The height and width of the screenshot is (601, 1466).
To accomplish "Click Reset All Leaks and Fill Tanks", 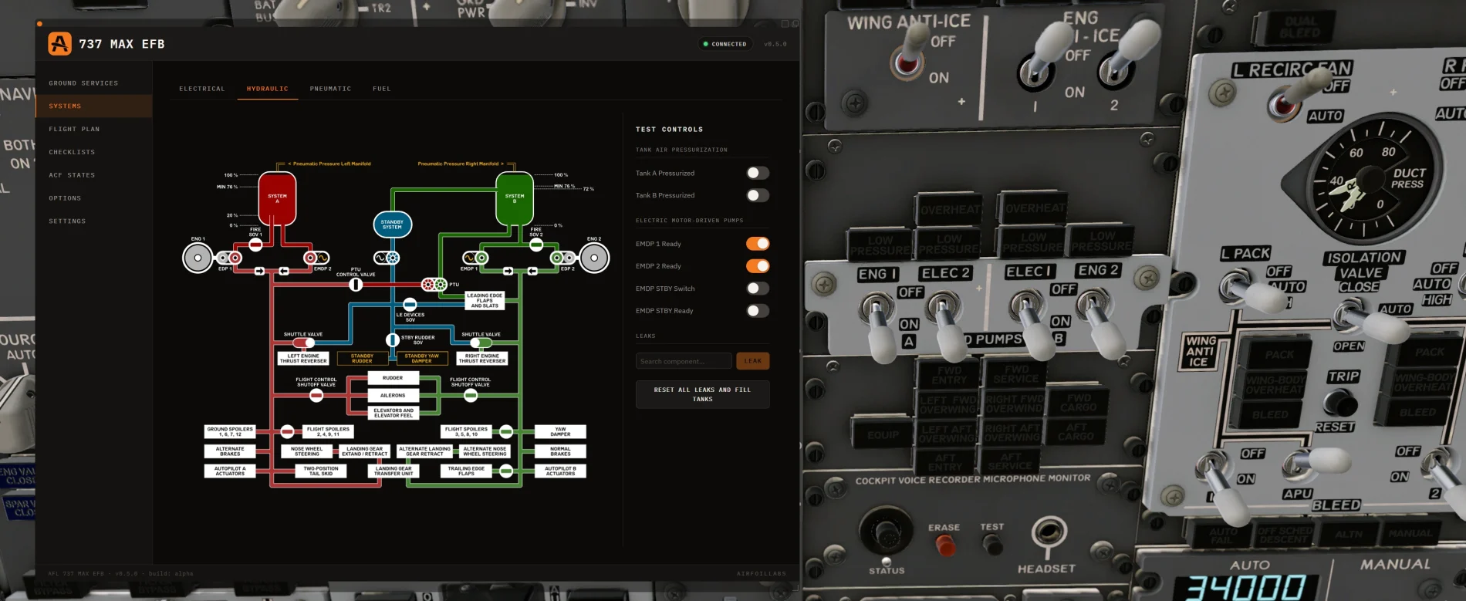I will (x=702, y=394).
